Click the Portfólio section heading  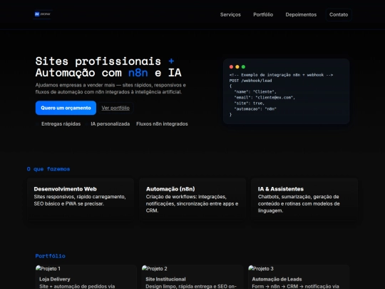pos(51,256)
